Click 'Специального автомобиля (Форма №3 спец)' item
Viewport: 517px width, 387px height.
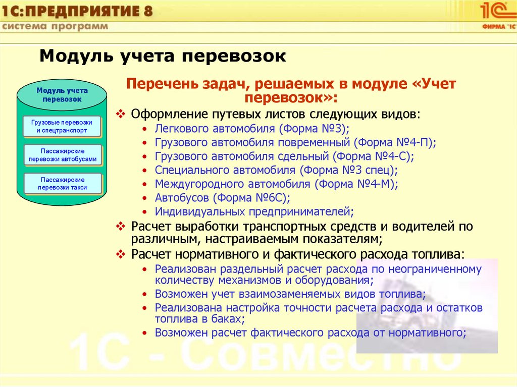276,170
